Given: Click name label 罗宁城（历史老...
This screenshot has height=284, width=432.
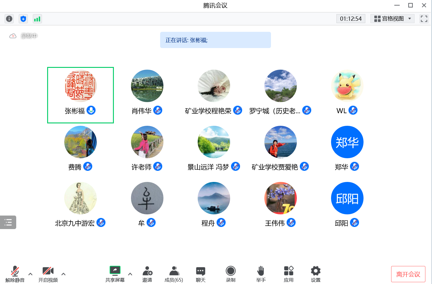Looking at the screenshot, I should (x=275, y=111).
